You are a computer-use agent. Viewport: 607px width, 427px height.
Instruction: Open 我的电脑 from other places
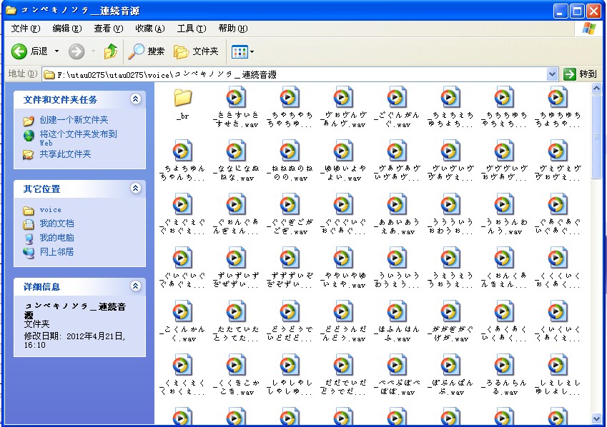pos(56,238)
